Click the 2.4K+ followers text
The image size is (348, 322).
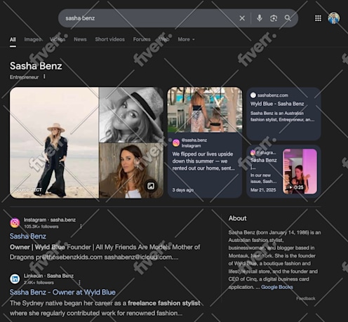pyautogui.click(x=39, y=283)
